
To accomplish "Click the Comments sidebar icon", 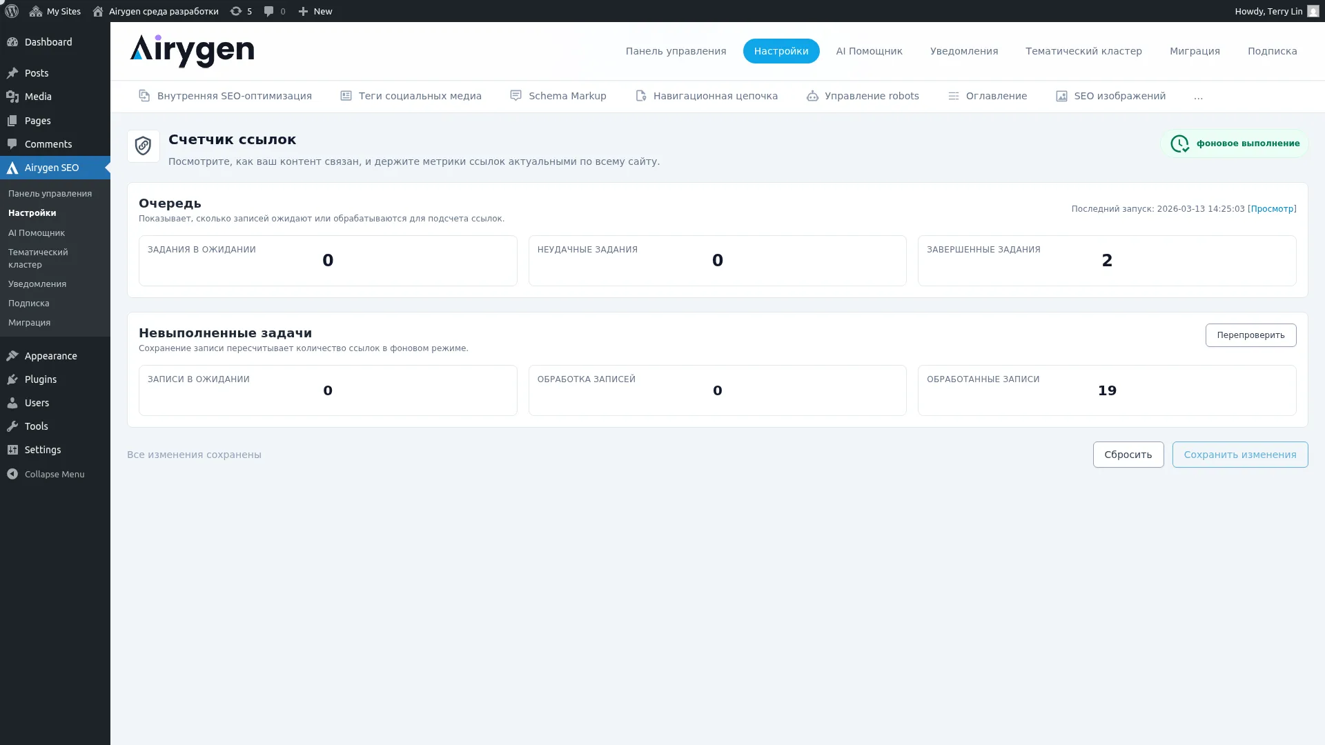I will tap(12, 144).
